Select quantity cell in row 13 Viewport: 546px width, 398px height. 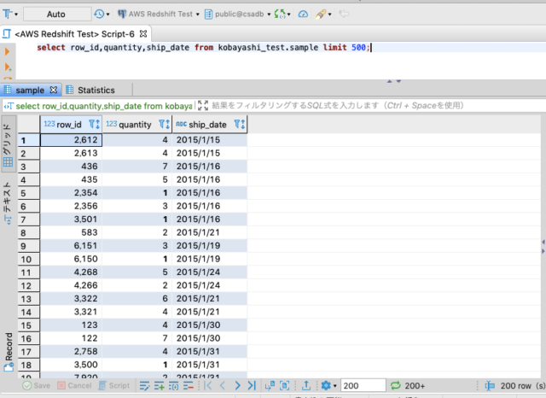click(137, 299)
